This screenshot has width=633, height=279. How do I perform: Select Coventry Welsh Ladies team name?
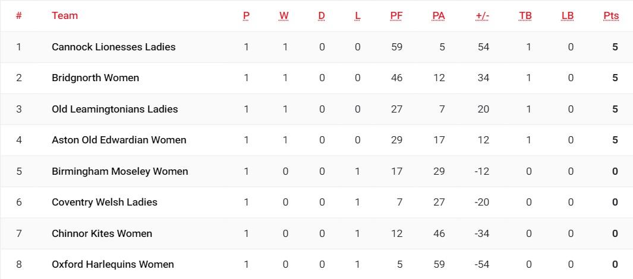[105, 202]
